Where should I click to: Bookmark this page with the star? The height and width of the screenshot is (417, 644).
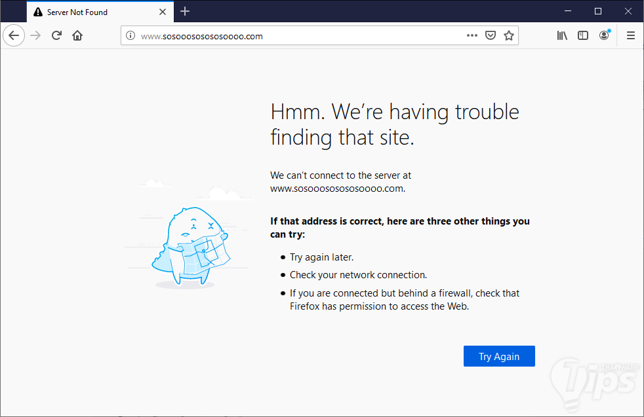tap(509, 36)
